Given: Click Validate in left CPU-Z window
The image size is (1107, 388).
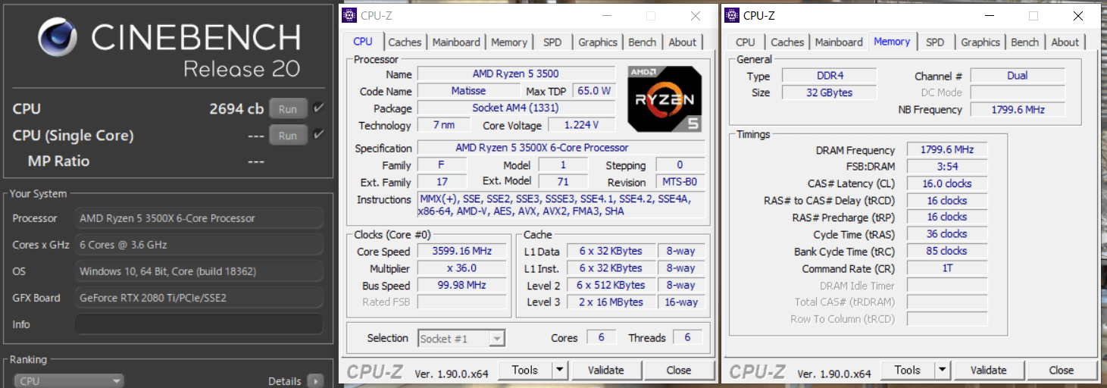Looking at the screenshot, I should pos(606,370).
